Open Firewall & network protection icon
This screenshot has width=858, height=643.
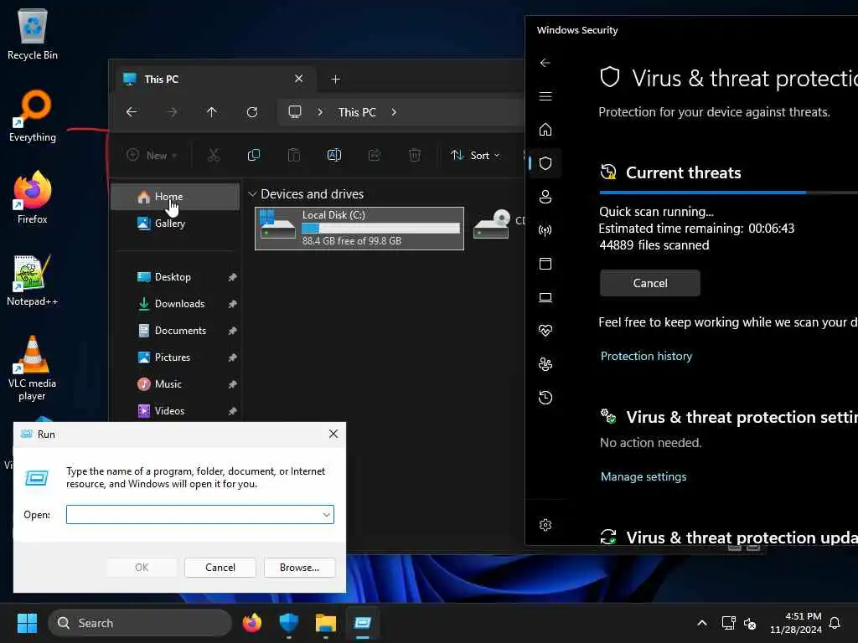[545, 230]
